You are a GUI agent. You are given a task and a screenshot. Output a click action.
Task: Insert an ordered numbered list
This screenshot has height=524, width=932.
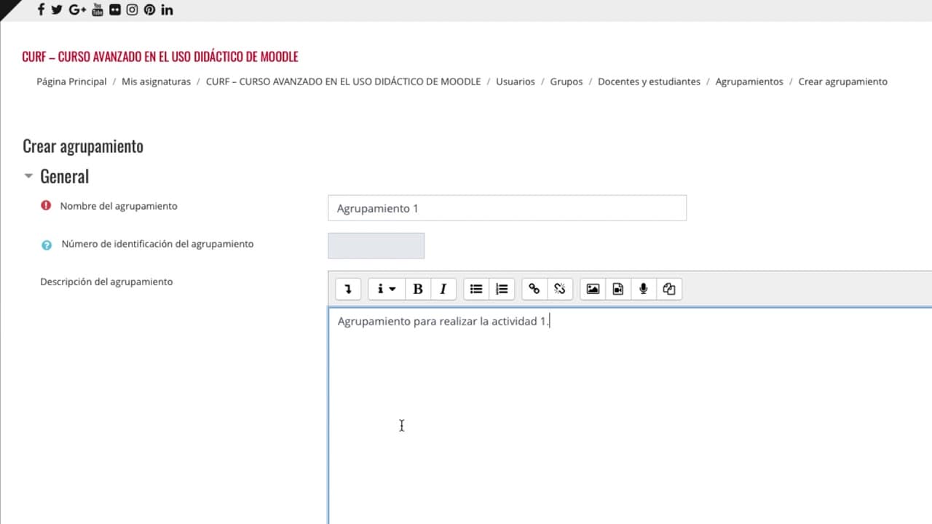pyautogui.click(x=502, y=289)
